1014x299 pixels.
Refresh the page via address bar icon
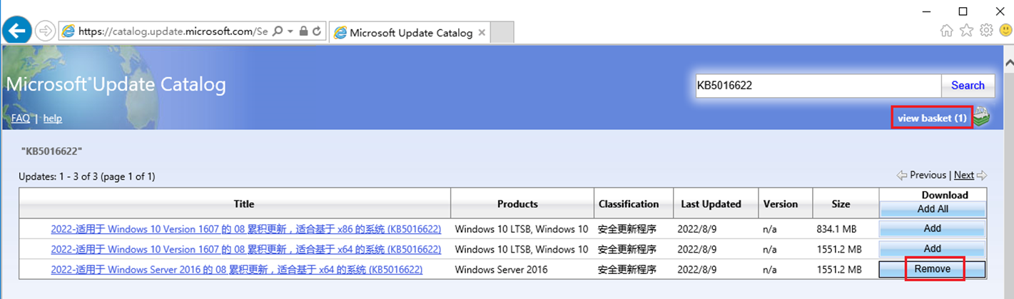[317, 31]
